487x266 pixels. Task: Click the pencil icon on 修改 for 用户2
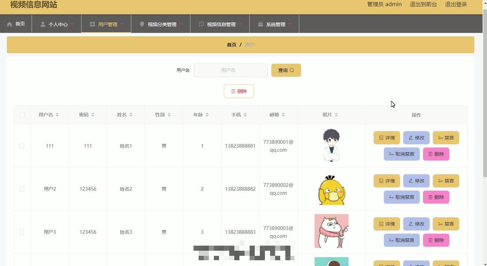410,181
